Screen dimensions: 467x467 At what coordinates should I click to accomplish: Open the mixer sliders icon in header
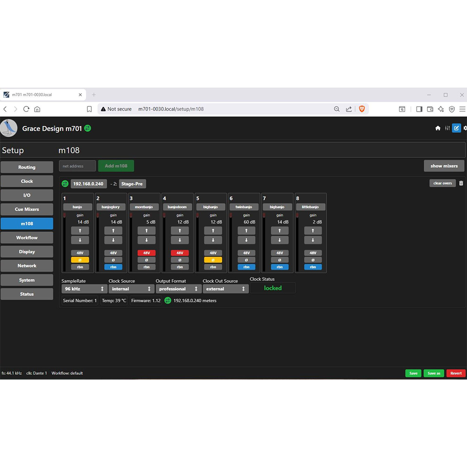pos(447,128)
